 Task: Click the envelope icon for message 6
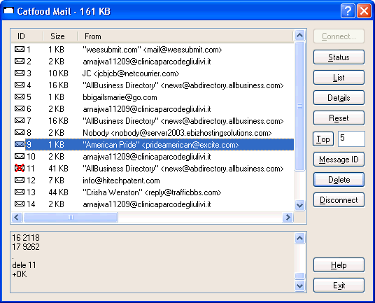click(x=20, y=109)
